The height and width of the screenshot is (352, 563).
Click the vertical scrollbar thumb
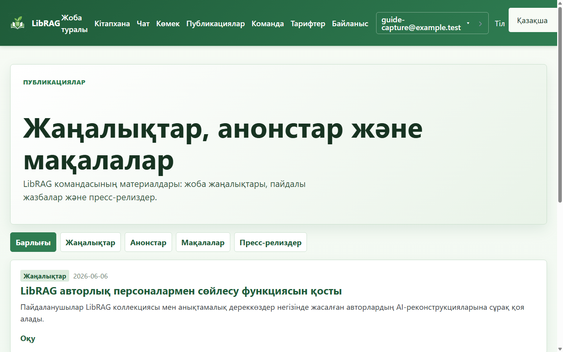coord(560,104)
